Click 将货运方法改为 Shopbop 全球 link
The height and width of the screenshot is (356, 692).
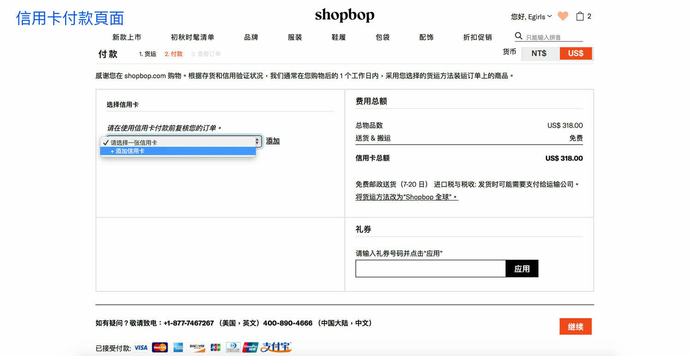point(406,197)
